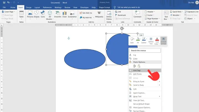Toggle In Front of Text option
This screenshot has height=112, width=199.
pos(163,41)
